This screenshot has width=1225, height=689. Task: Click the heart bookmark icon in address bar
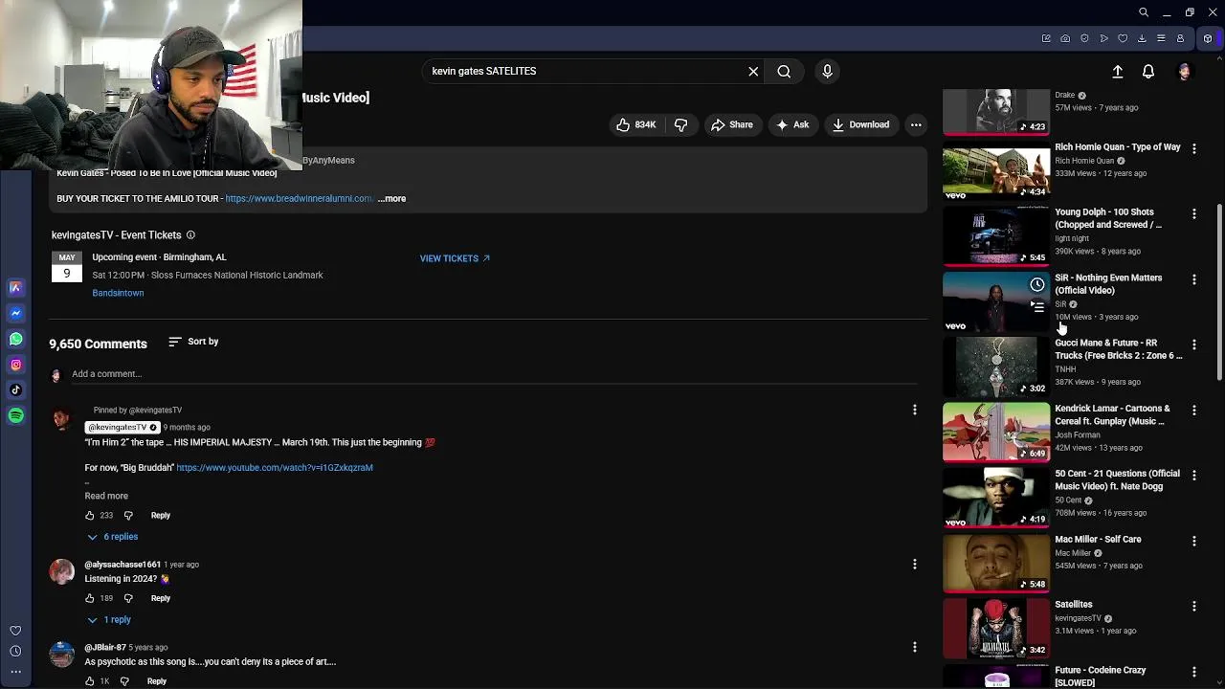coord(1123,38)
